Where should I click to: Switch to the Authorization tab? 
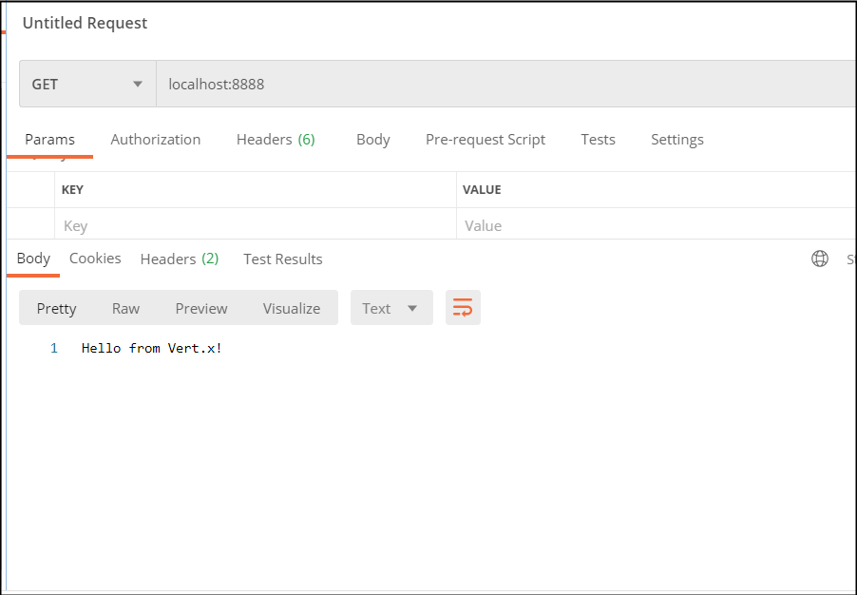point(155,139)
